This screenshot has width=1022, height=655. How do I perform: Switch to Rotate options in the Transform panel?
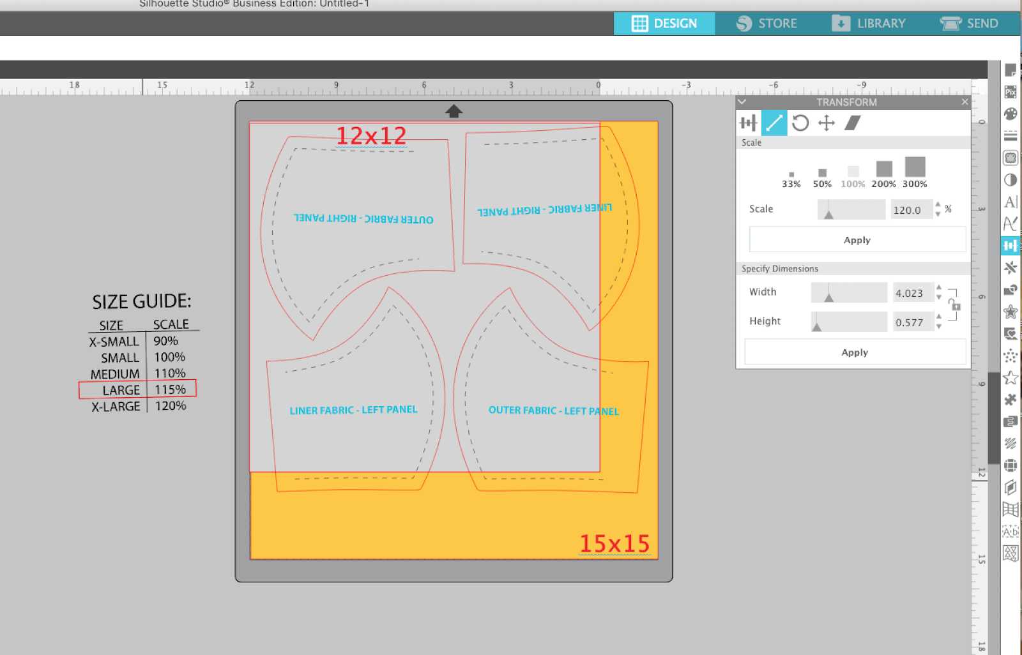coord(800,123)
